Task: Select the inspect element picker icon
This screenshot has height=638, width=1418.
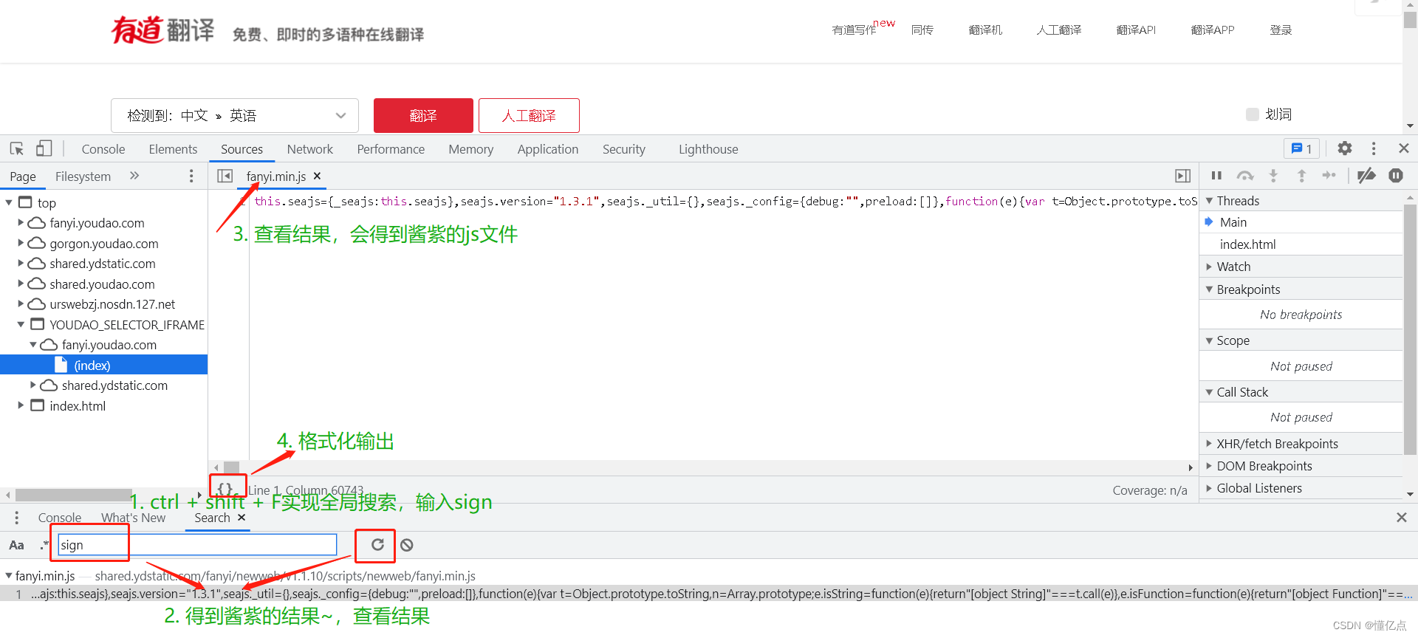Action: click(x=16, y=148)
